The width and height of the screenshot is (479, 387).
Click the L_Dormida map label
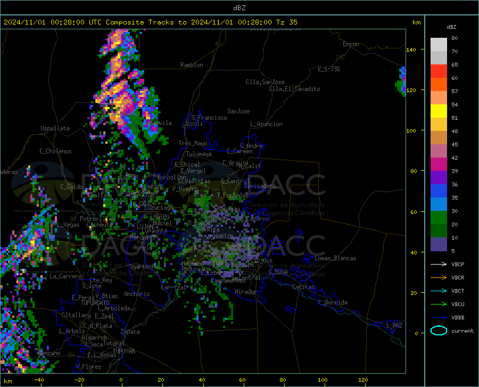[333, 302]
